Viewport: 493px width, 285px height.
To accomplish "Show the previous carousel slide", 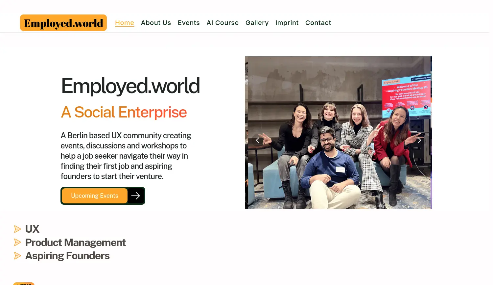I will (x=258, y=141).
